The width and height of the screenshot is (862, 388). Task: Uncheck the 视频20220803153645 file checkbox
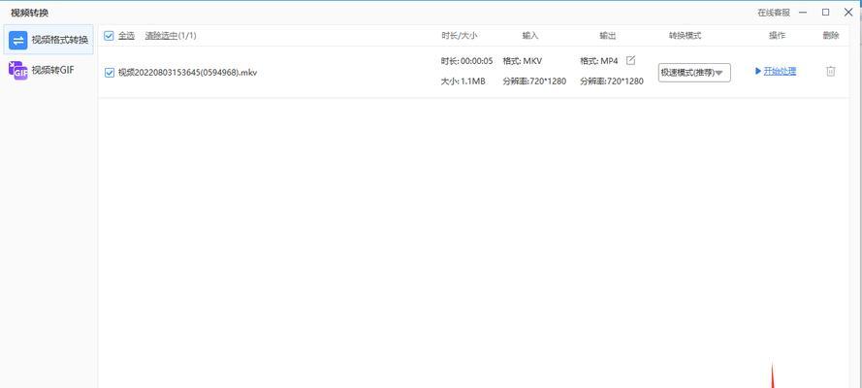pyautogui.click(x=109, y=72)
